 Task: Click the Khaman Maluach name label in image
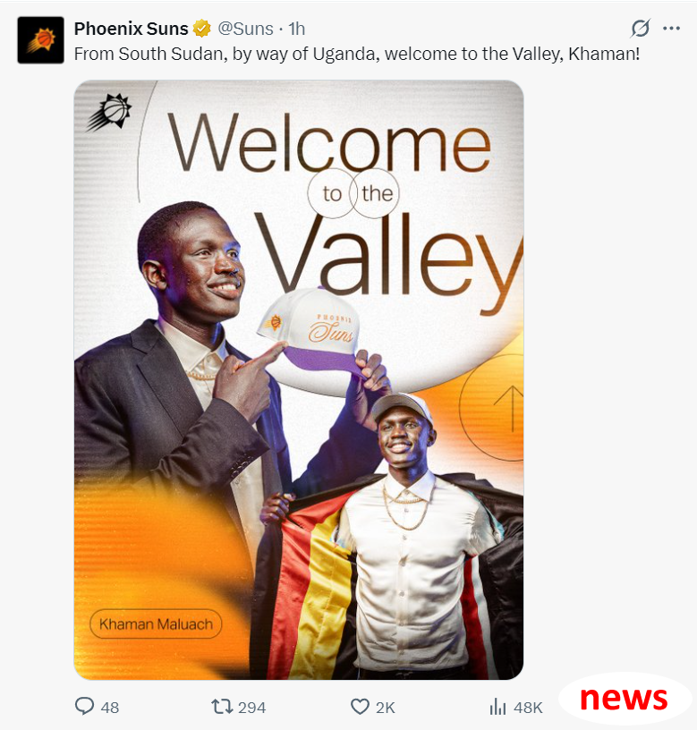(156, 624)
